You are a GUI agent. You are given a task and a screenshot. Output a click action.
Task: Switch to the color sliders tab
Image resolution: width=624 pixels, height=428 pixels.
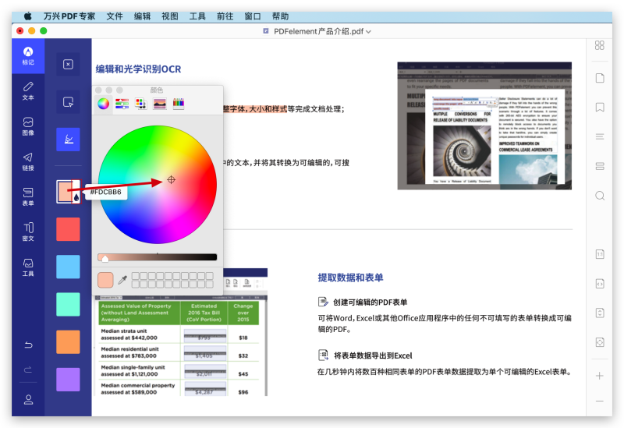[x=122, y=103]
